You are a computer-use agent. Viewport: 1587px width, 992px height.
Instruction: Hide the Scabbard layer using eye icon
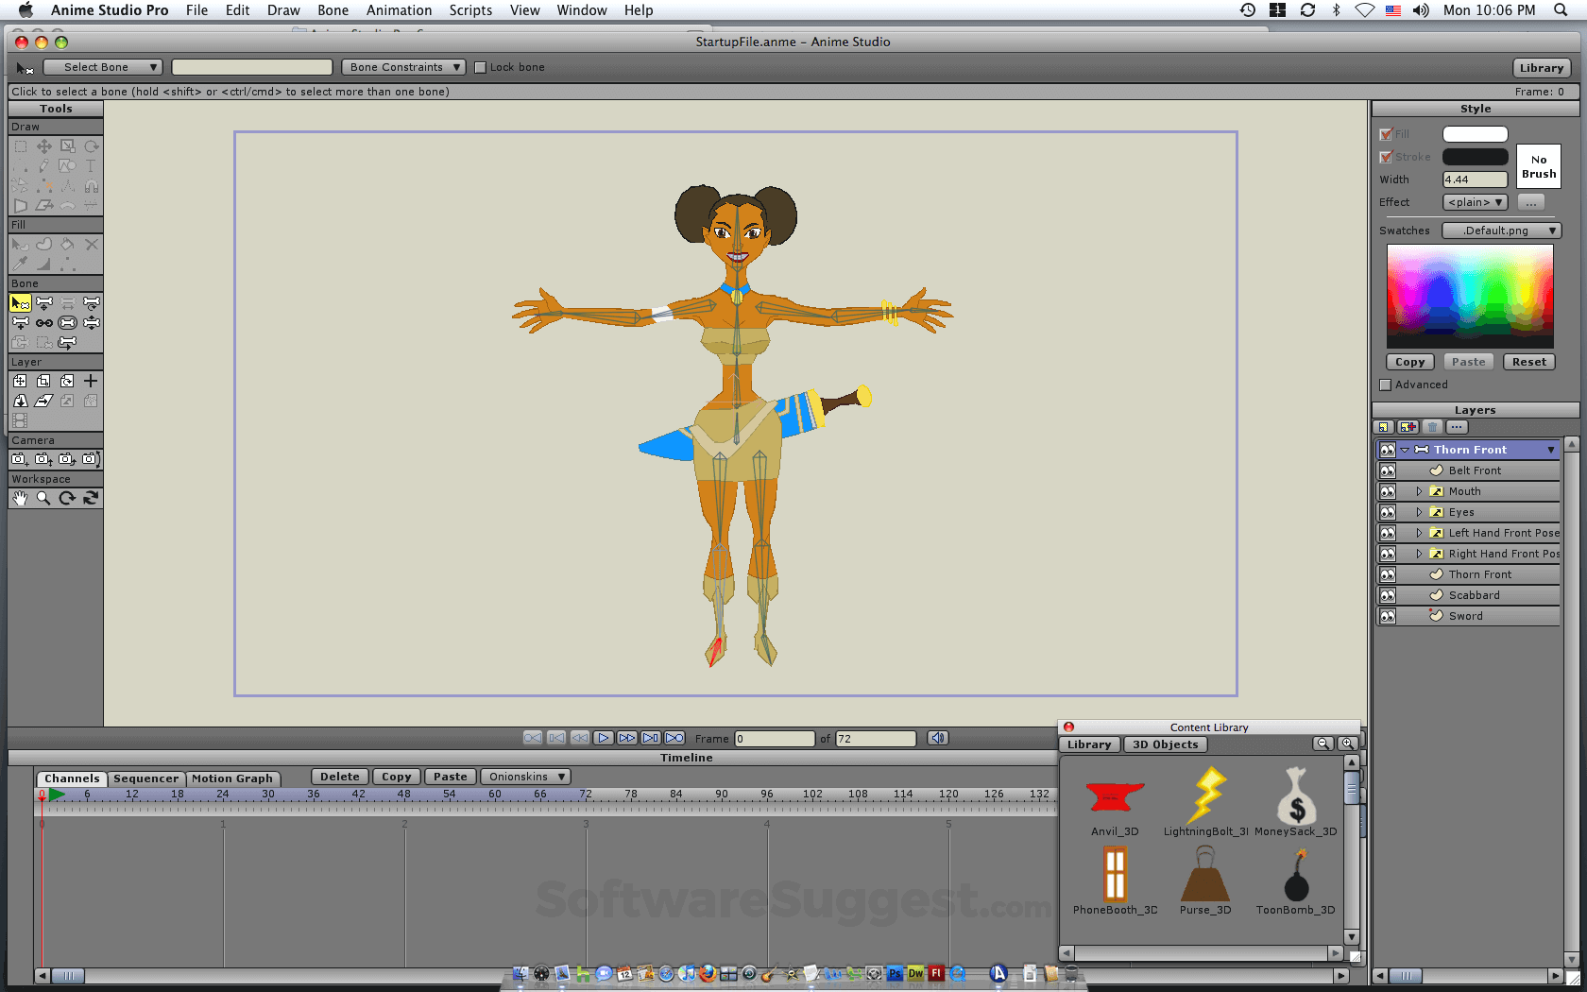(1387, 595)
